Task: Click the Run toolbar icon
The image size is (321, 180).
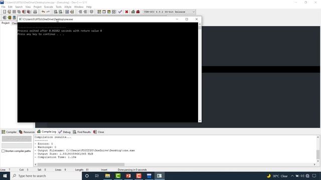Action: 104,12
